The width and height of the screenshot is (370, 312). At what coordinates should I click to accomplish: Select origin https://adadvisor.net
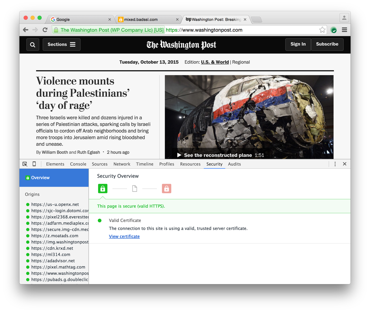tap(53, 261)
